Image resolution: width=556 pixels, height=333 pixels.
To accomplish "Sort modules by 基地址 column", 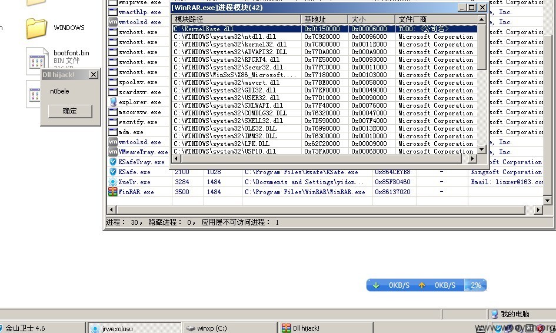I will pos(324,19).
